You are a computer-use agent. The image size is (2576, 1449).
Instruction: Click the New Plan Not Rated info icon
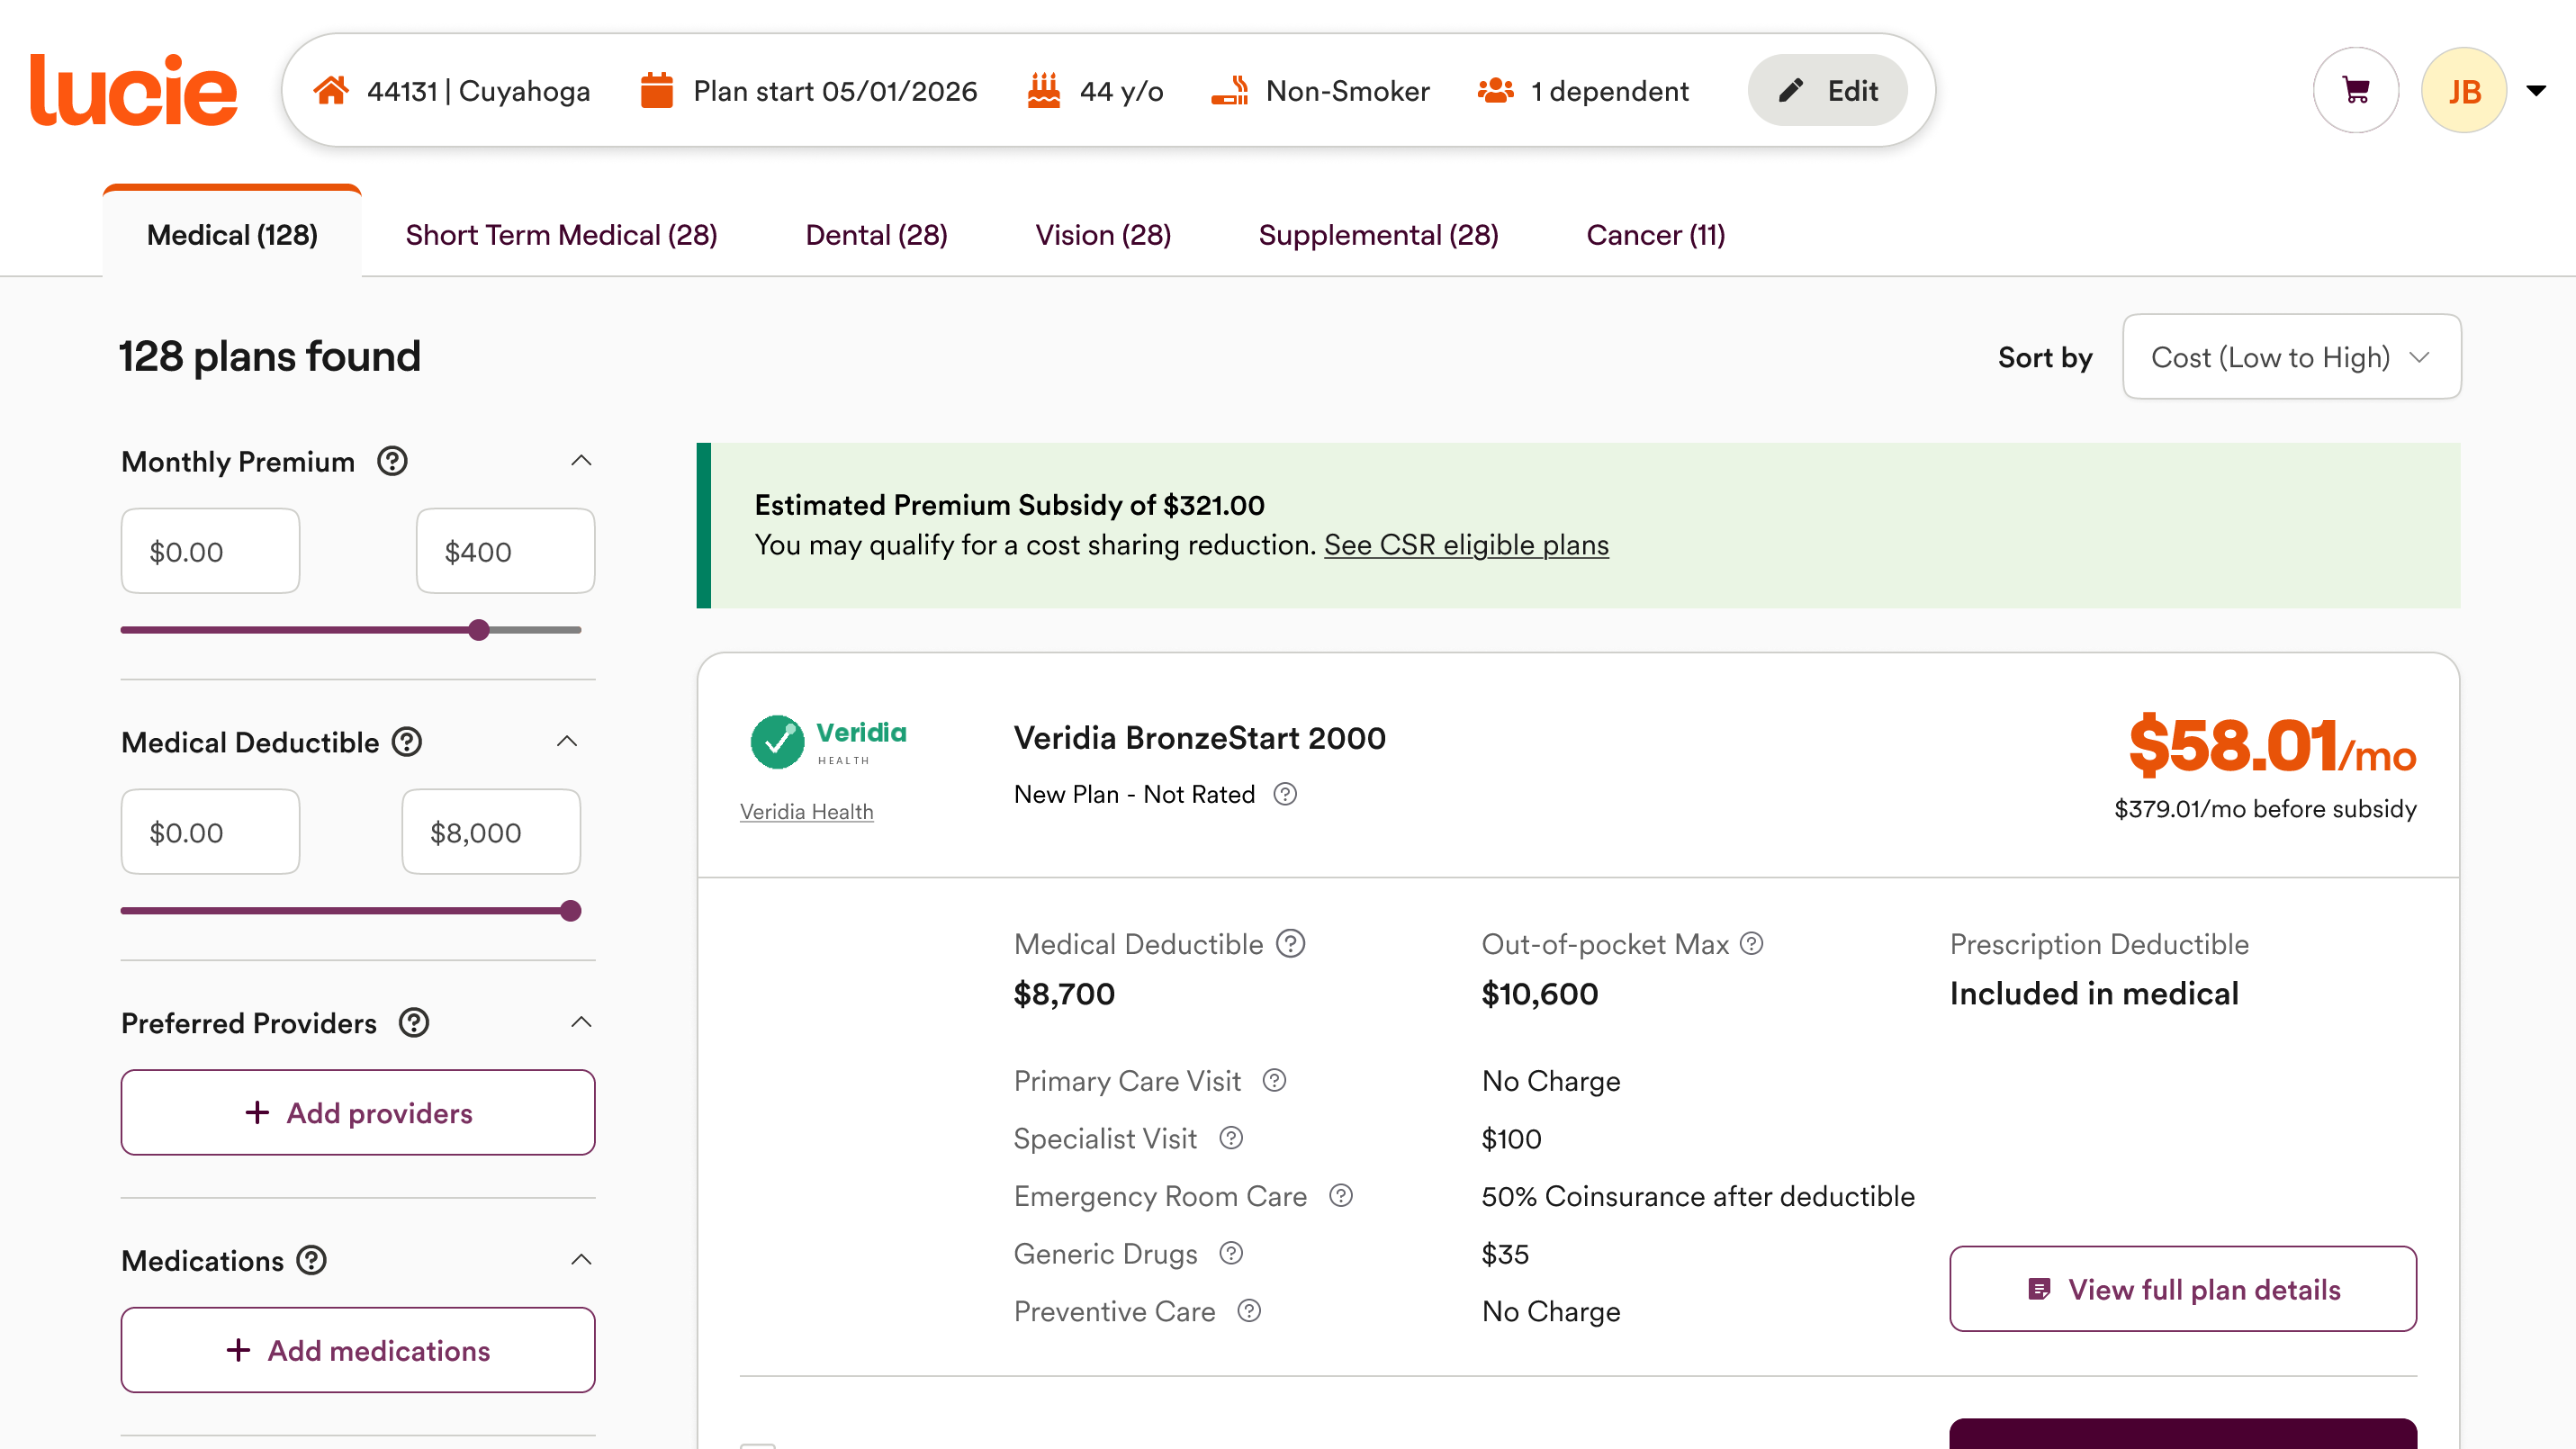point(1285,794)
